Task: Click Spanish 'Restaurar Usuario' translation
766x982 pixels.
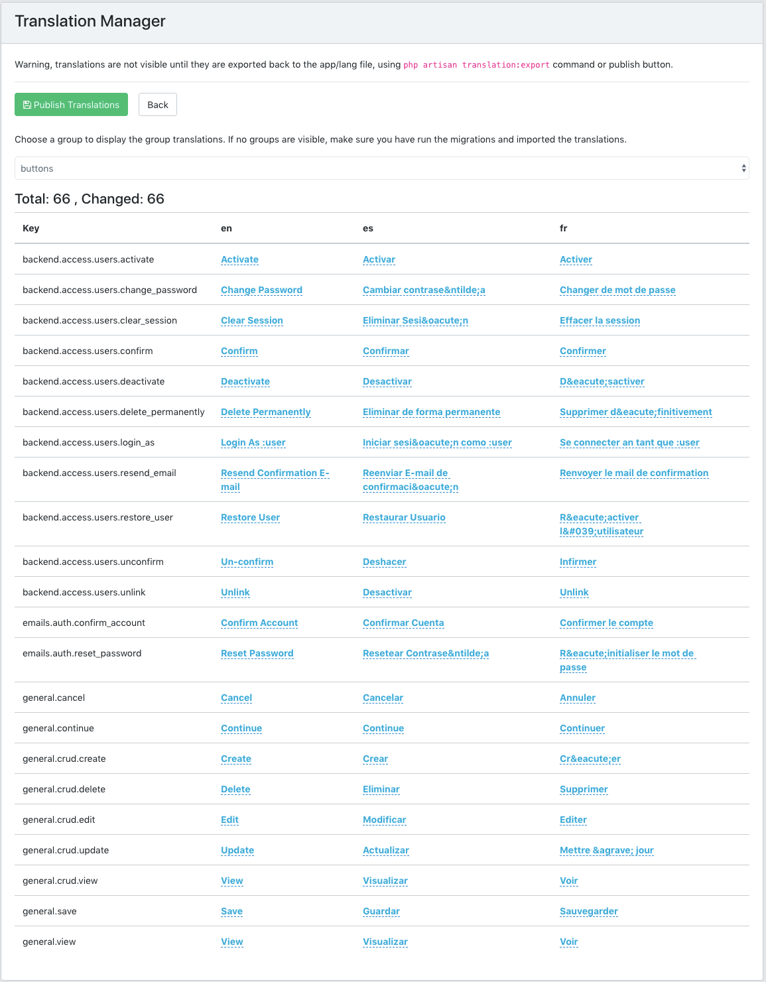Action: point(404,518)
